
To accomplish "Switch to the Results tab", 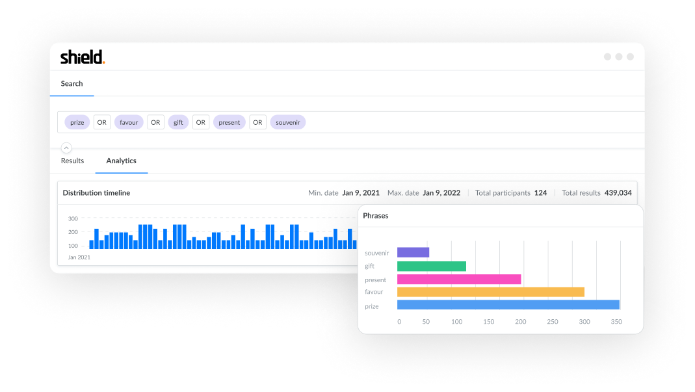I will pyautogui.click(x=72, y=161).
